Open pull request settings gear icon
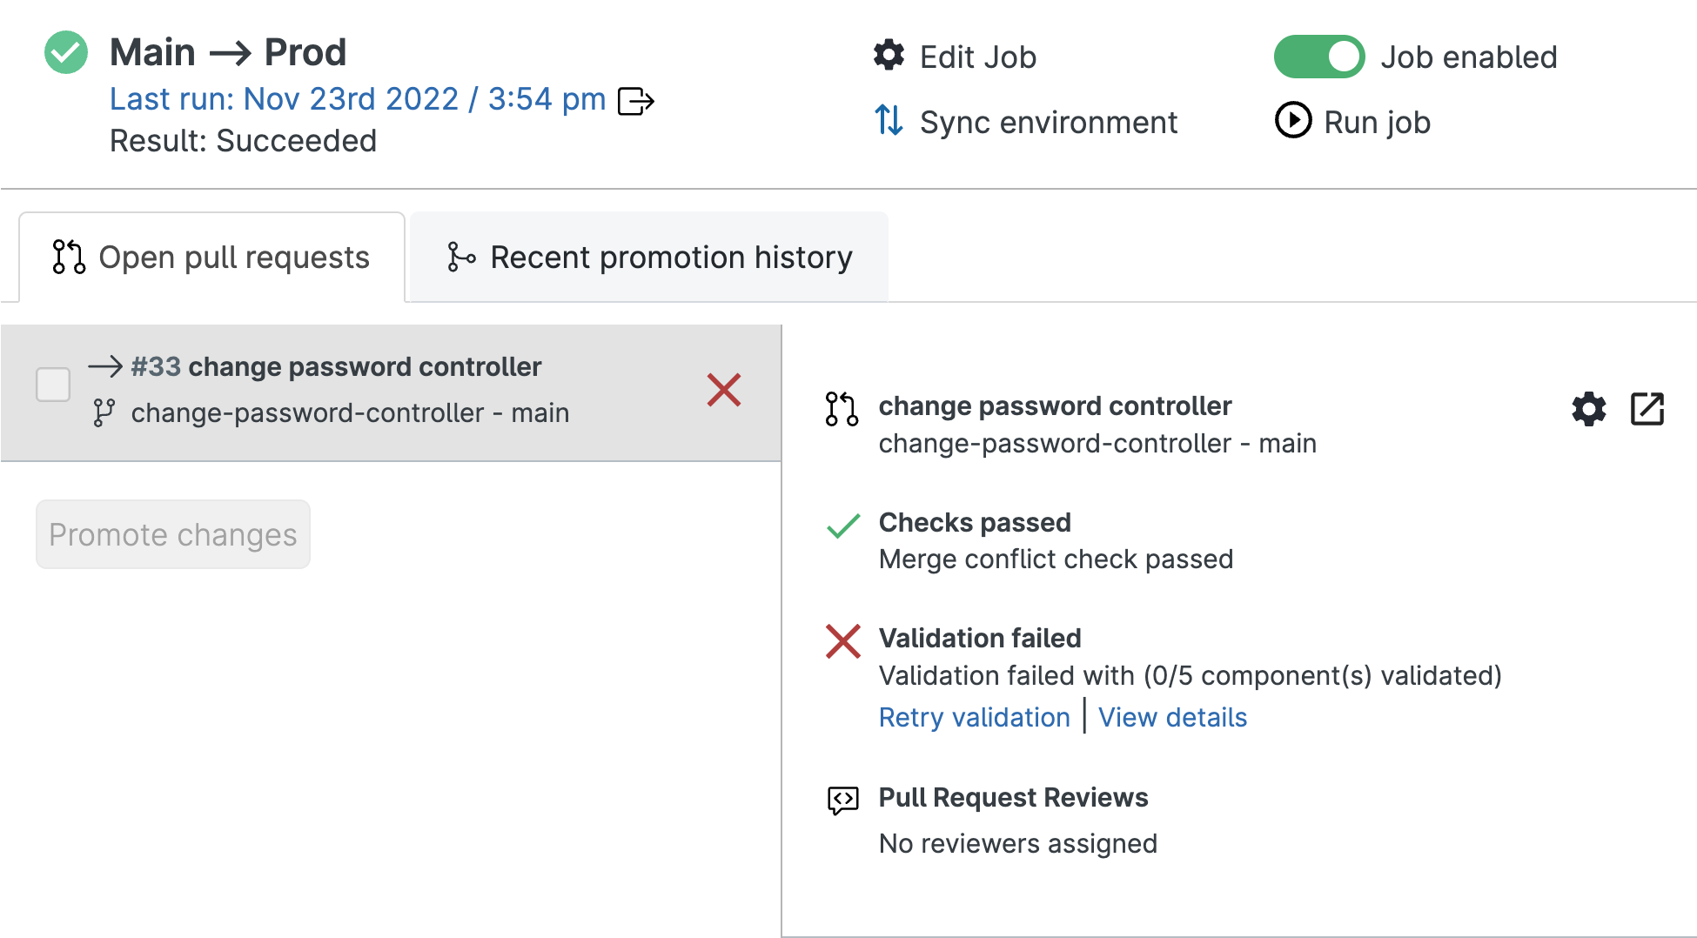This screenshot has width=1697, height=938. tap(1589, 409)
